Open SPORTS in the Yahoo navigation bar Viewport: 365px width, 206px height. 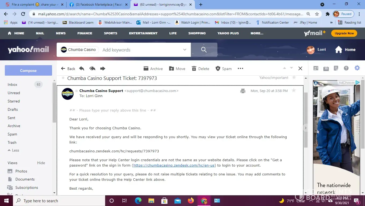pyautogui.click(x=111, y=33)
